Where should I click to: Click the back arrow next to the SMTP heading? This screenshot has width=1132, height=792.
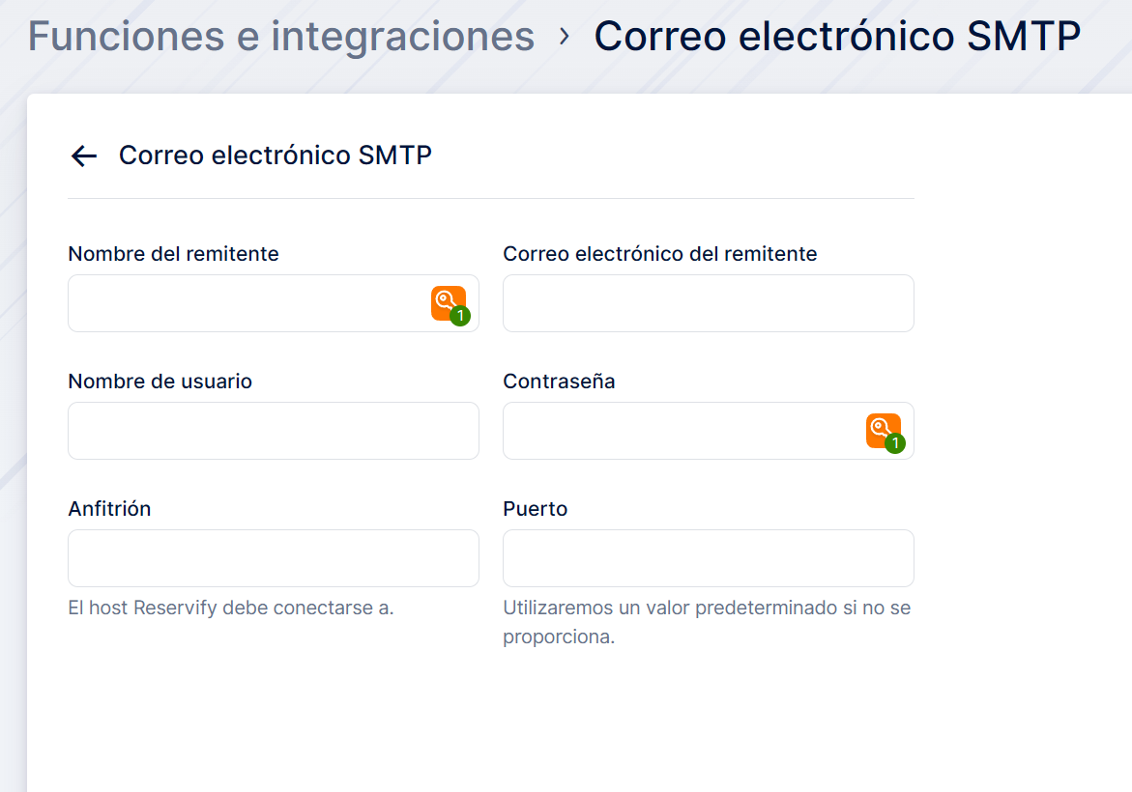(x=84, y=156)
